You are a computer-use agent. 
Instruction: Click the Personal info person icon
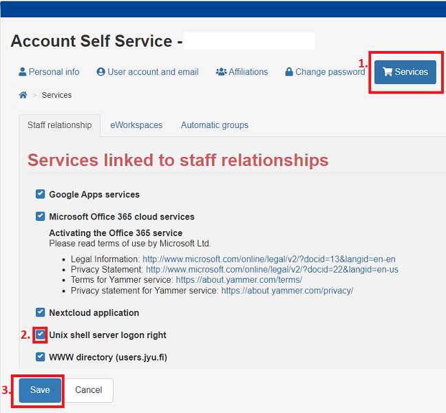click(x=23, y=72)
